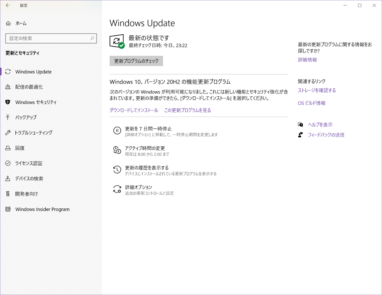Open the ストレージを確認する link
382x295 pixels.
coord(317,90)
